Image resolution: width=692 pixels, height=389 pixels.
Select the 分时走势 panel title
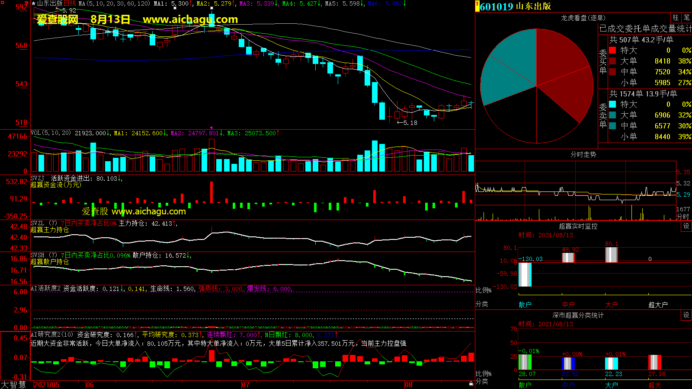[583, 154]
